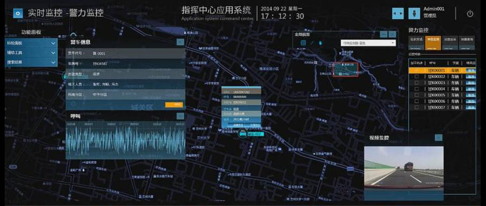Expand the 辅助工具 section
The height and width of the screenshot is (206, 486).
31,53
